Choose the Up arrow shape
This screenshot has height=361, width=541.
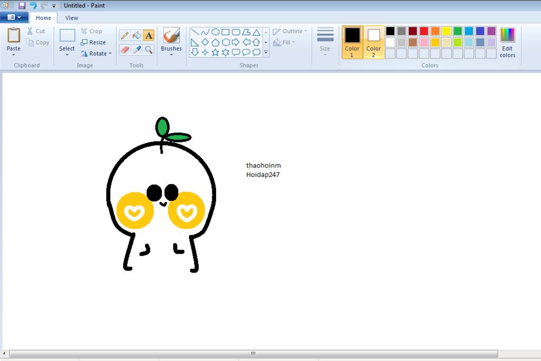256,42
